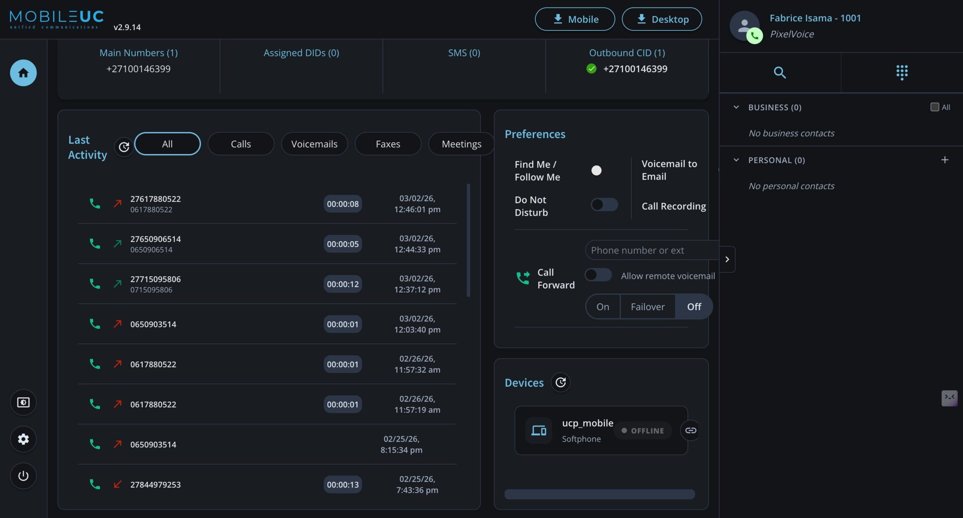Click the Voicemail to Email label
The width and height of the screenshot is (963, 518).
669,170
